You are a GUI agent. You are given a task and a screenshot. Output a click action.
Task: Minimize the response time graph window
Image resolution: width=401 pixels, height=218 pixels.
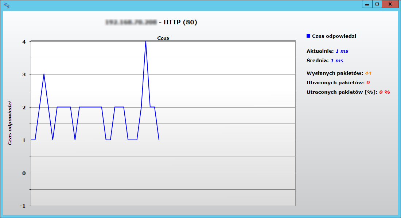coord(367,4)
